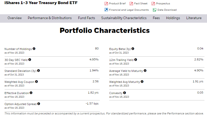This screenshot has width=207, height=116.
Task: Show info for Number of Holdings
Action: [x=34, y=49]
